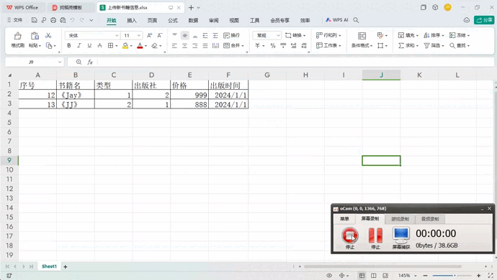Screen dimensions: 497x280
Task: Switch to the 插入 (Insert) ribbon tab
Action: [x=132, y=20]
